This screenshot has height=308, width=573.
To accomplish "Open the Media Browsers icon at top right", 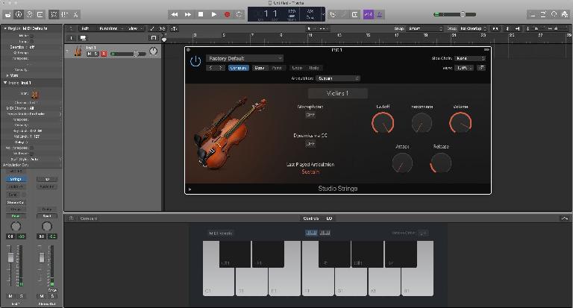I will point(565,15).
